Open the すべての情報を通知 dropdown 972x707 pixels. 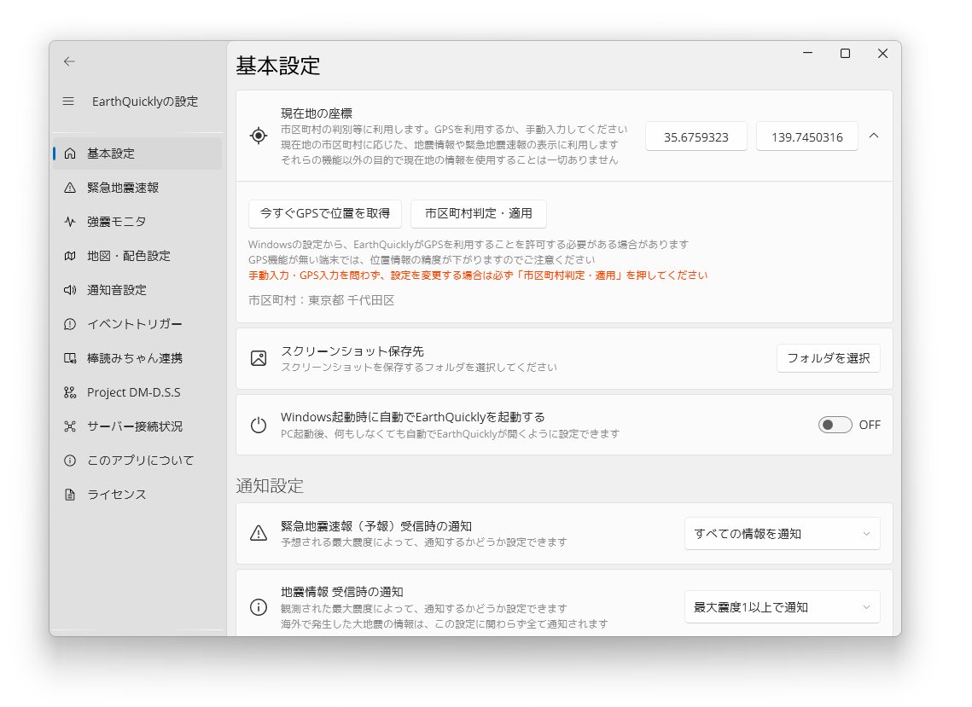point(782,533)
